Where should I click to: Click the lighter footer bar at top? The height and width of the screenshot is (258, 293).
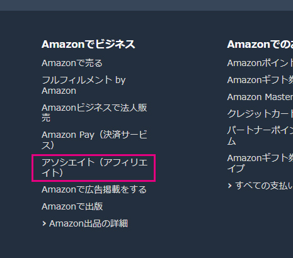click(x=146, y=5)
